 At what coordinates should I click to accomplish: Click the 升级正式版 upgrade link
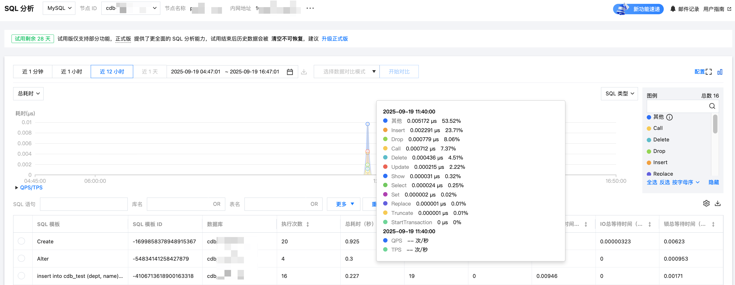point(334,39)
